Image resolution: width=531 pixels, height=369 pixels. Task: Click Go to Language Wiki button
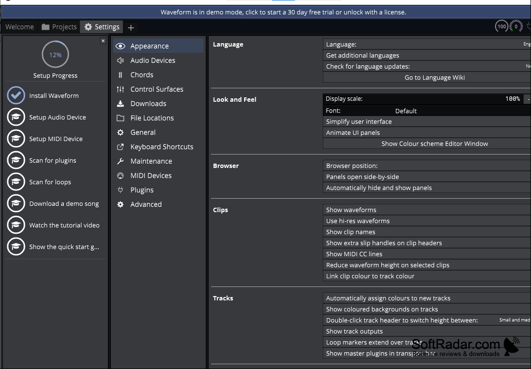click(427, 77)
